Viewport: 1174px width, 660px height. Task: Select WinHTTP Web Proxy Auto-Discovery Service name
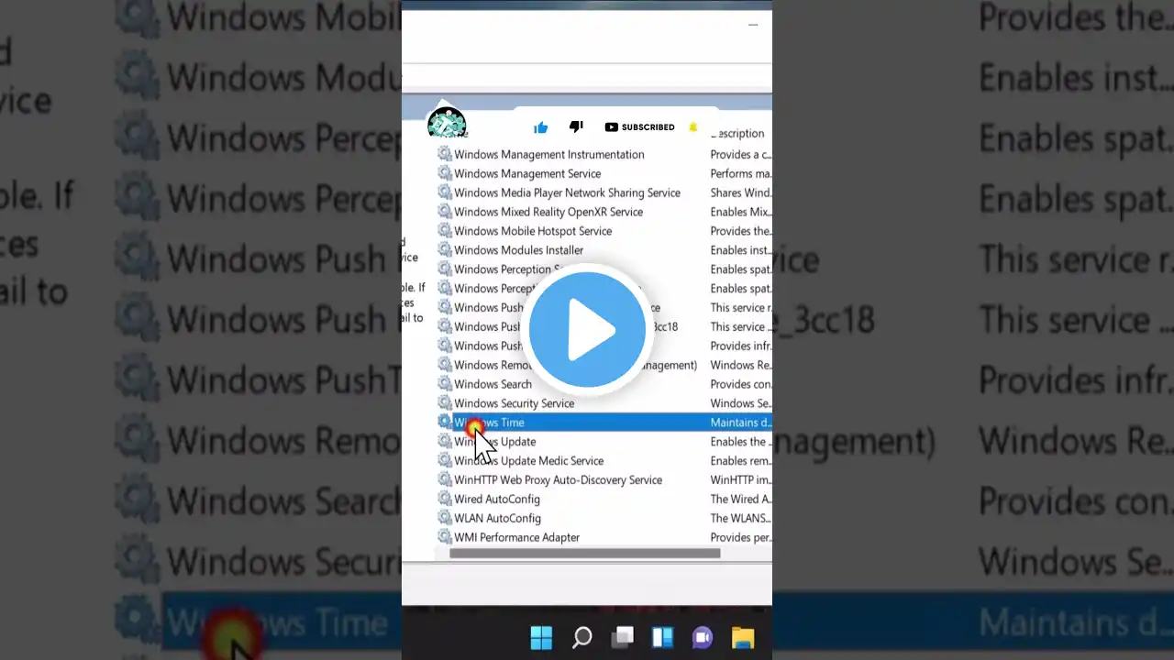coord(558,480)
